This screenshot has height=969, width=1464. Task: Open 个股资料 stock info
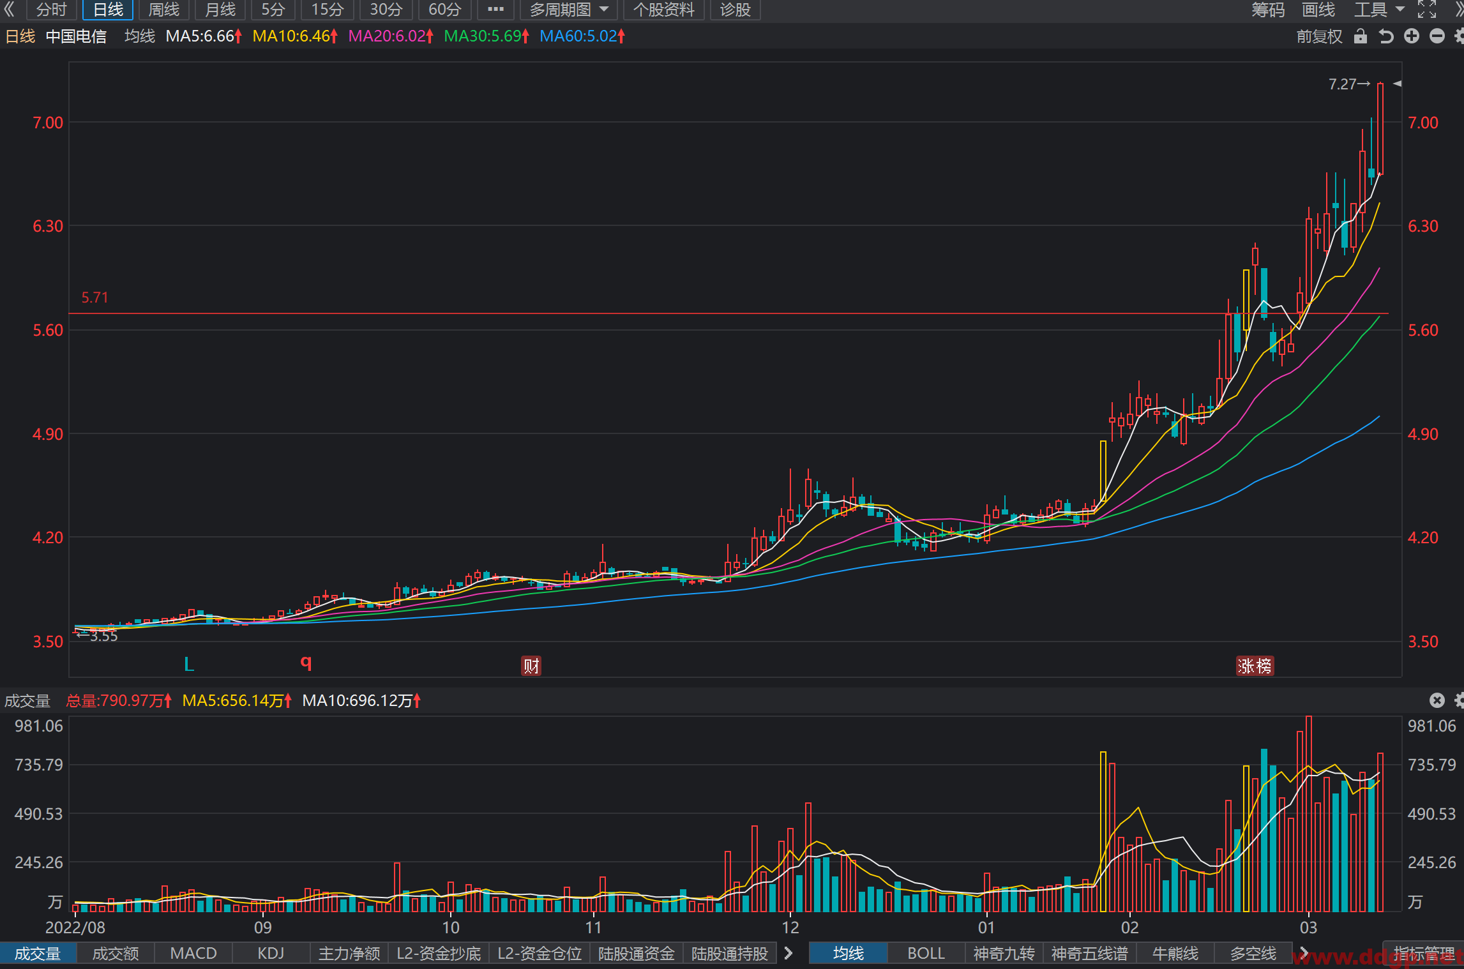(664, 10)
